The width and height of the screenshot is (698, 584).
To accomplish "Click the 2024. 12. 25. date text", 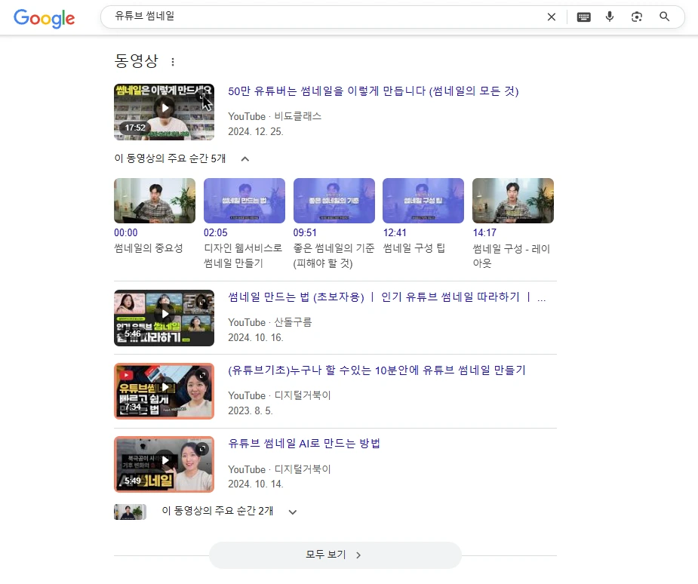I will click(256, 132).
